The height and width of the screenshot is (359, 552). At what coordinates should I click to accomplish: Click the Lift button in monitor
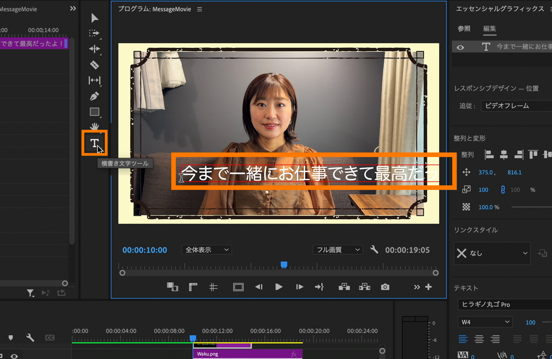[x=344, y=287]
